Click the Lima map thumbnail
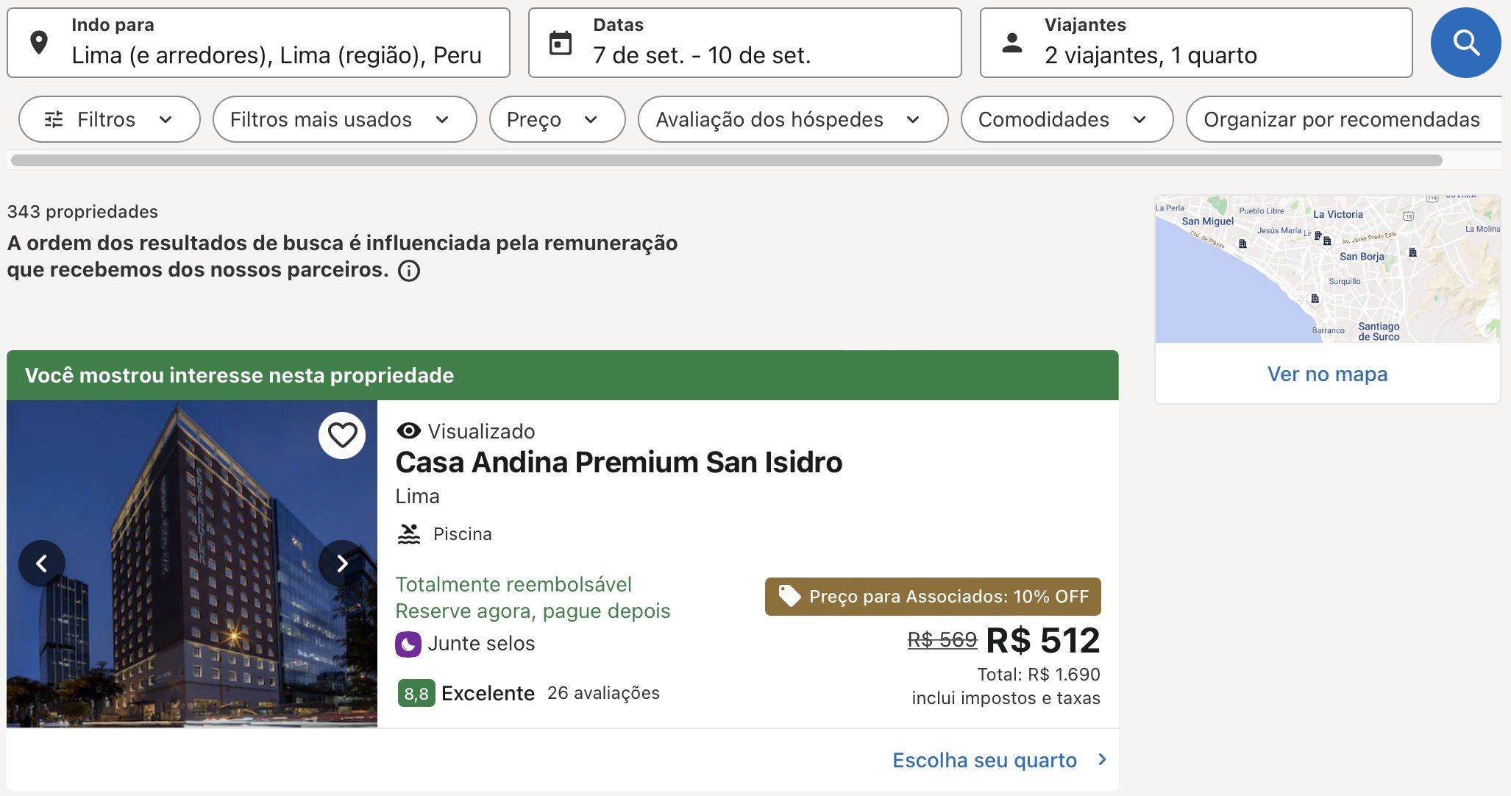Viewport: 1511px width, 796px height. (1327, 269)
